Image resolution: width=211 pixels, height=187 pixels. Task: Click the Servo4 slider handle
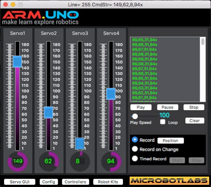tap(111, 94)
